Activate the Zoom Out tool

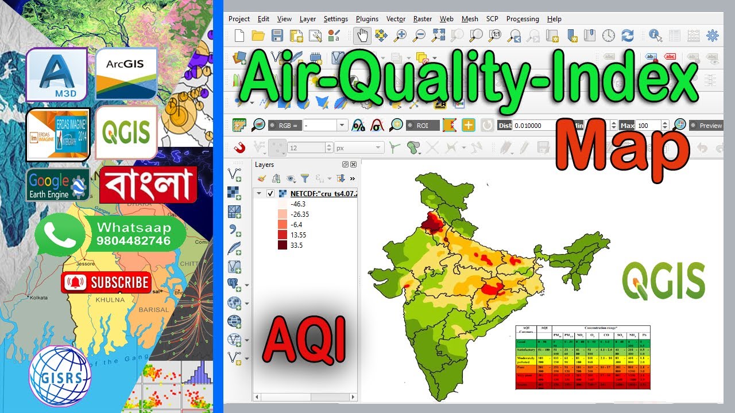[x=419, y=36]
